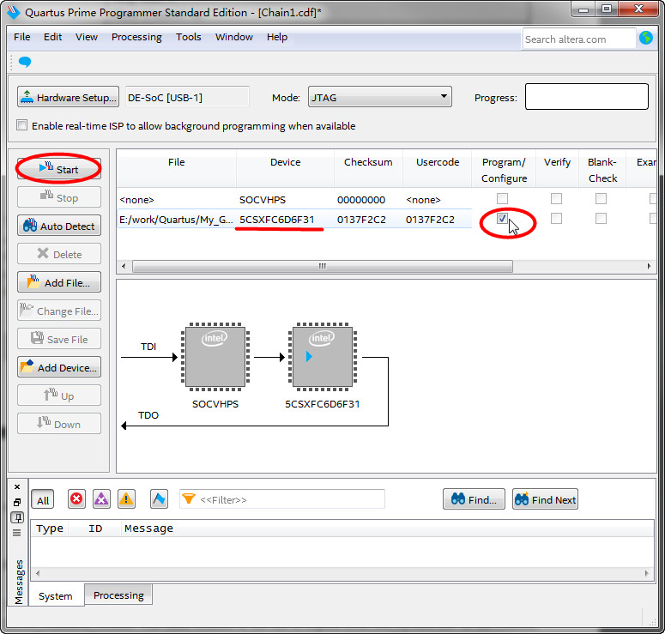The image size is (665, 634).
Task: Click the Find button in Messages
Action: (x=474, y=499)
